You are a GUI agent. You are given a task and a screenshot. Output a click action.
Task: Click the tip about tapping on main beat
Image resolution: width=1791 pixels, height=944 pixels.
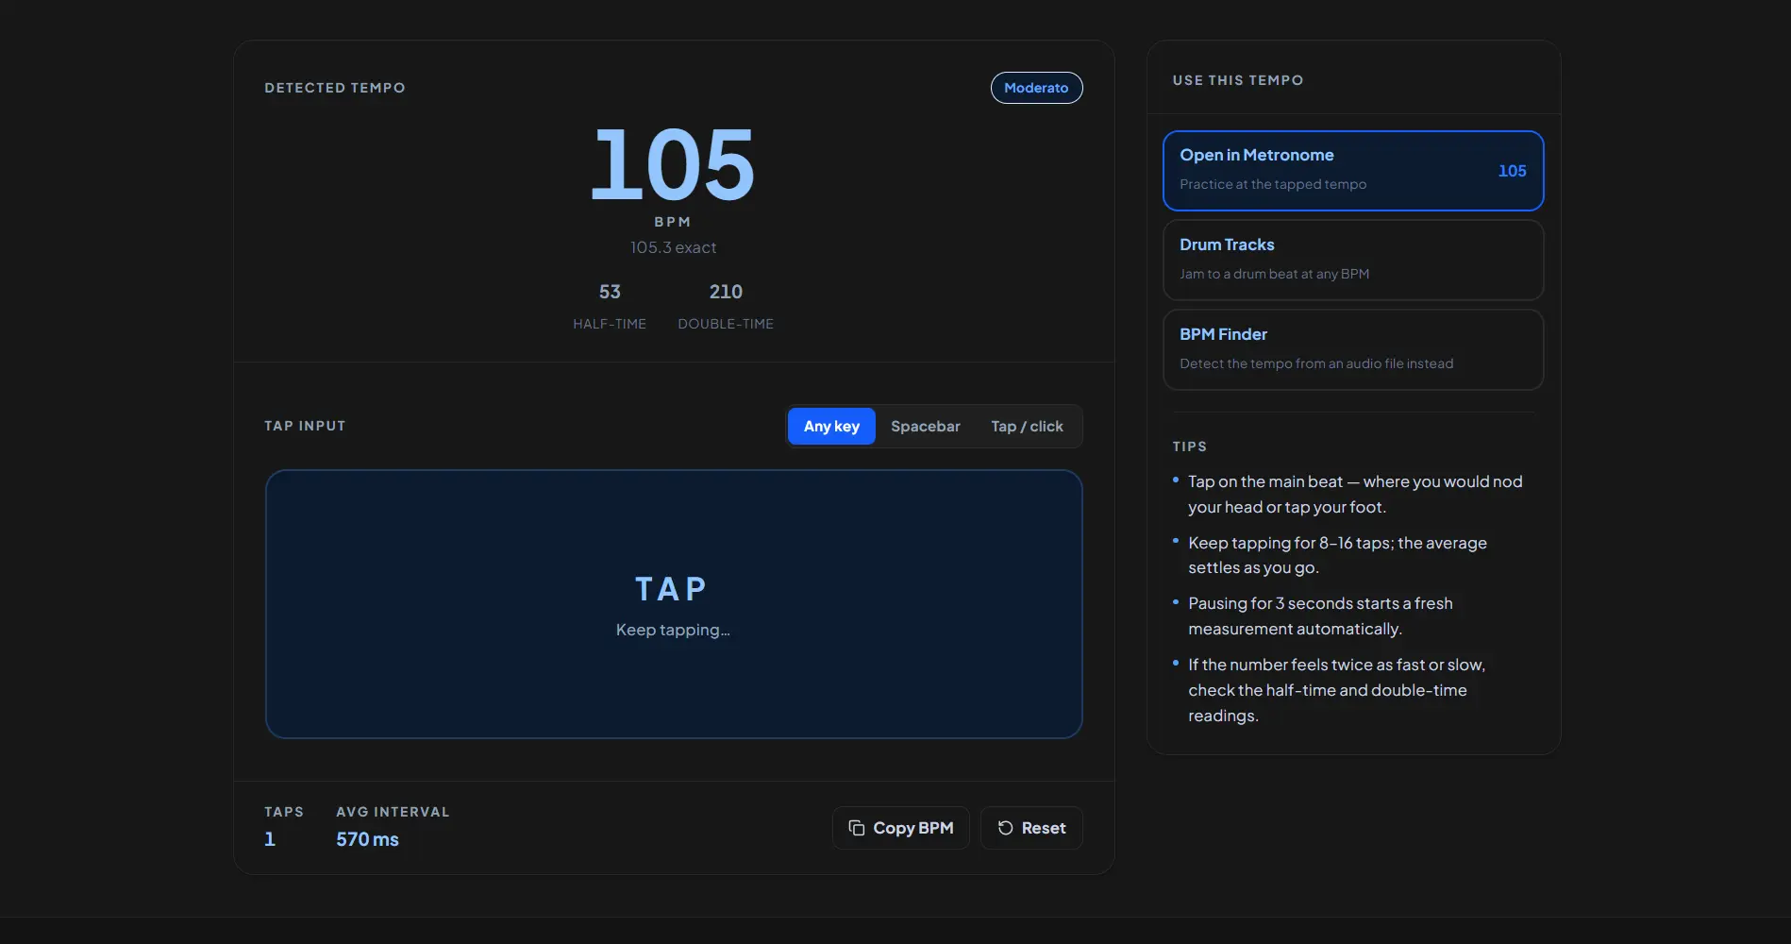(1355, 495)
